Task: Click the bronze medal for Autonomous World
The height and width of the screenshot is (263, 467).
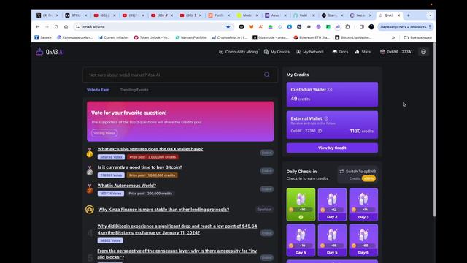Action: [x=90, y=189]
